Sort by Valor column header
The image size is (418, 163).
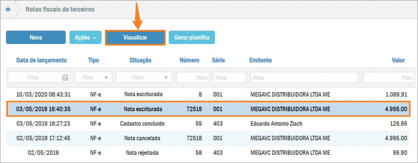pyautogui.click(x=398, y=60)
